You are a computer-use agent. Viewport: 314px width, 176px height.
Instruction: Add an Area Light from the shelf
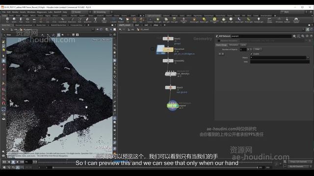pos(174,20)
